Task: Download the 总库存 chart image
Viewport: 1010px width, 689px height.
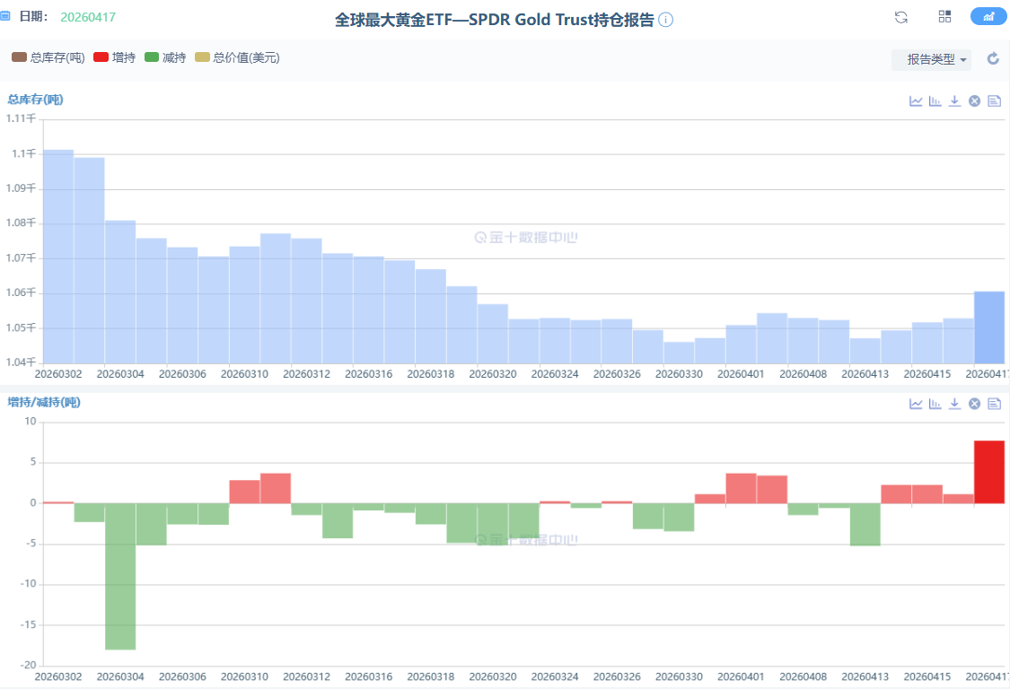Action: click(954, 101)
